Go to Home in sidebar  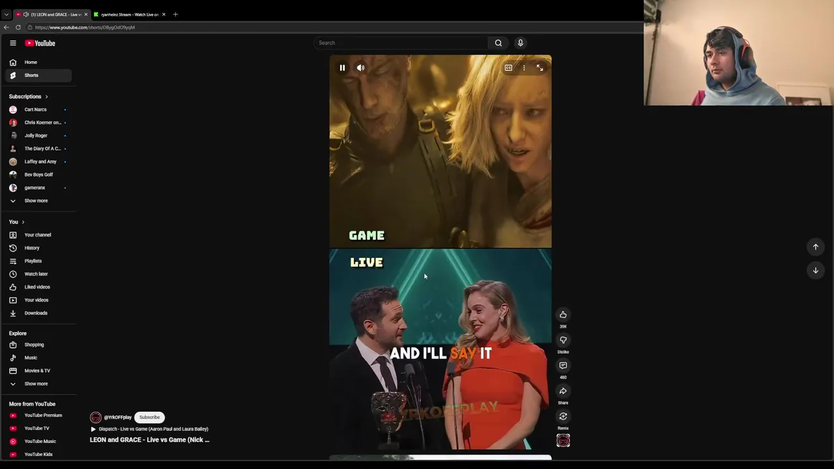[x=38, y=62]
